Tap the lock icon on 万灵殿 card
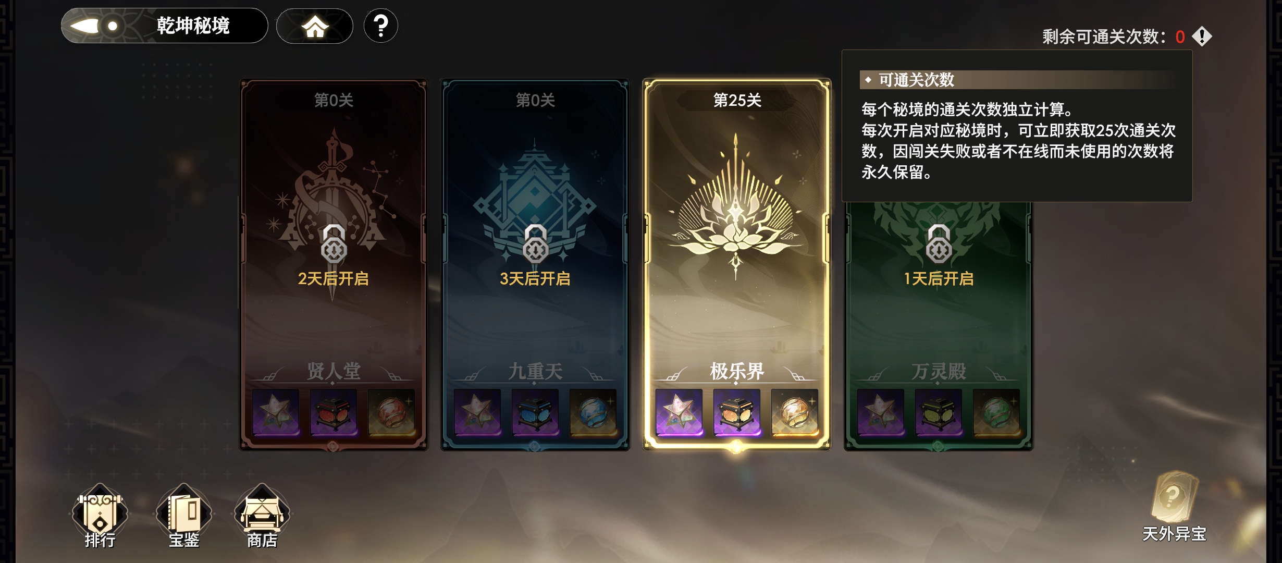This screenshot has width=1282, height=563. click(x=939, y=243)
